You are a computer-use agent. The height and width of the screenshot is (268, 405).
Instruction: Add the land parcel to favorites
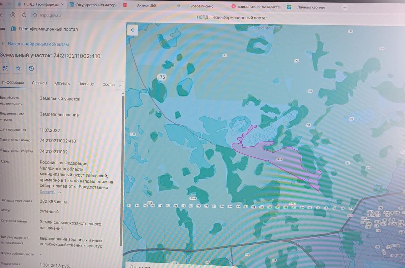tap(18, 68)
